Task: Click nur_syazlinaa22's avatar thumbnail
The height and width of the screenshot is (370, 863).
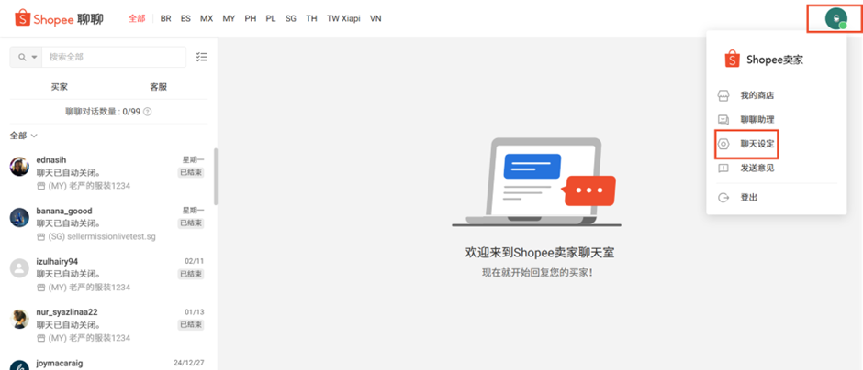Action: (x=20, y=319)
